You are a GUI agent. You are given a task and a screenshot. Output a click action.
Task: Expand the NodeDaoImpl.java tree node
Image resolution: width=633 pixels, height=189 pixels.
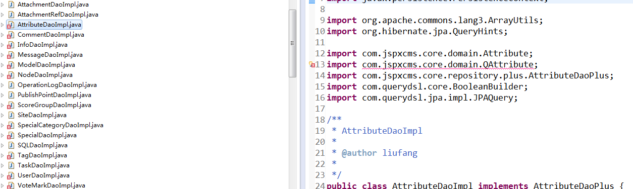(x=3, y=75)
